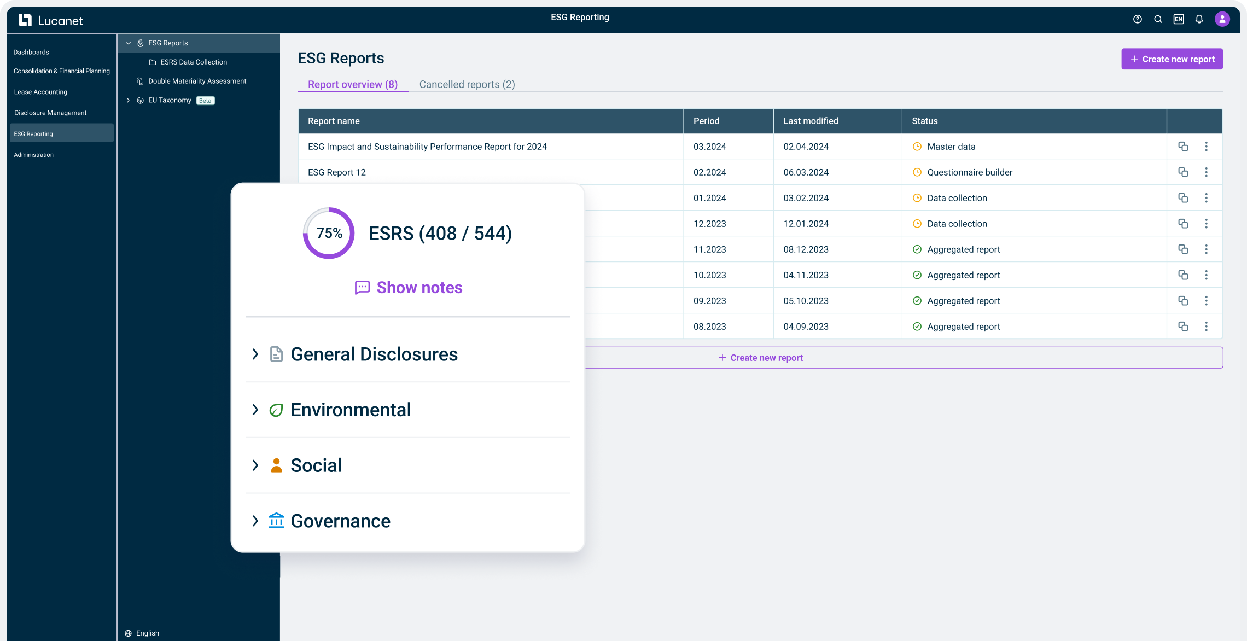1247x641 pixels.
Task: Click the 75% ESRS progress ring
Action: pos(329,233)
